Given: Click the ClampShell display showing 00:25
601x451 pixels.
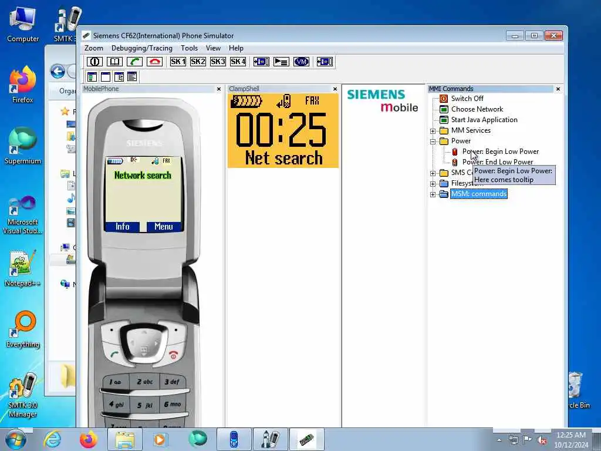Looking at the screenshot, I should 283,131.
